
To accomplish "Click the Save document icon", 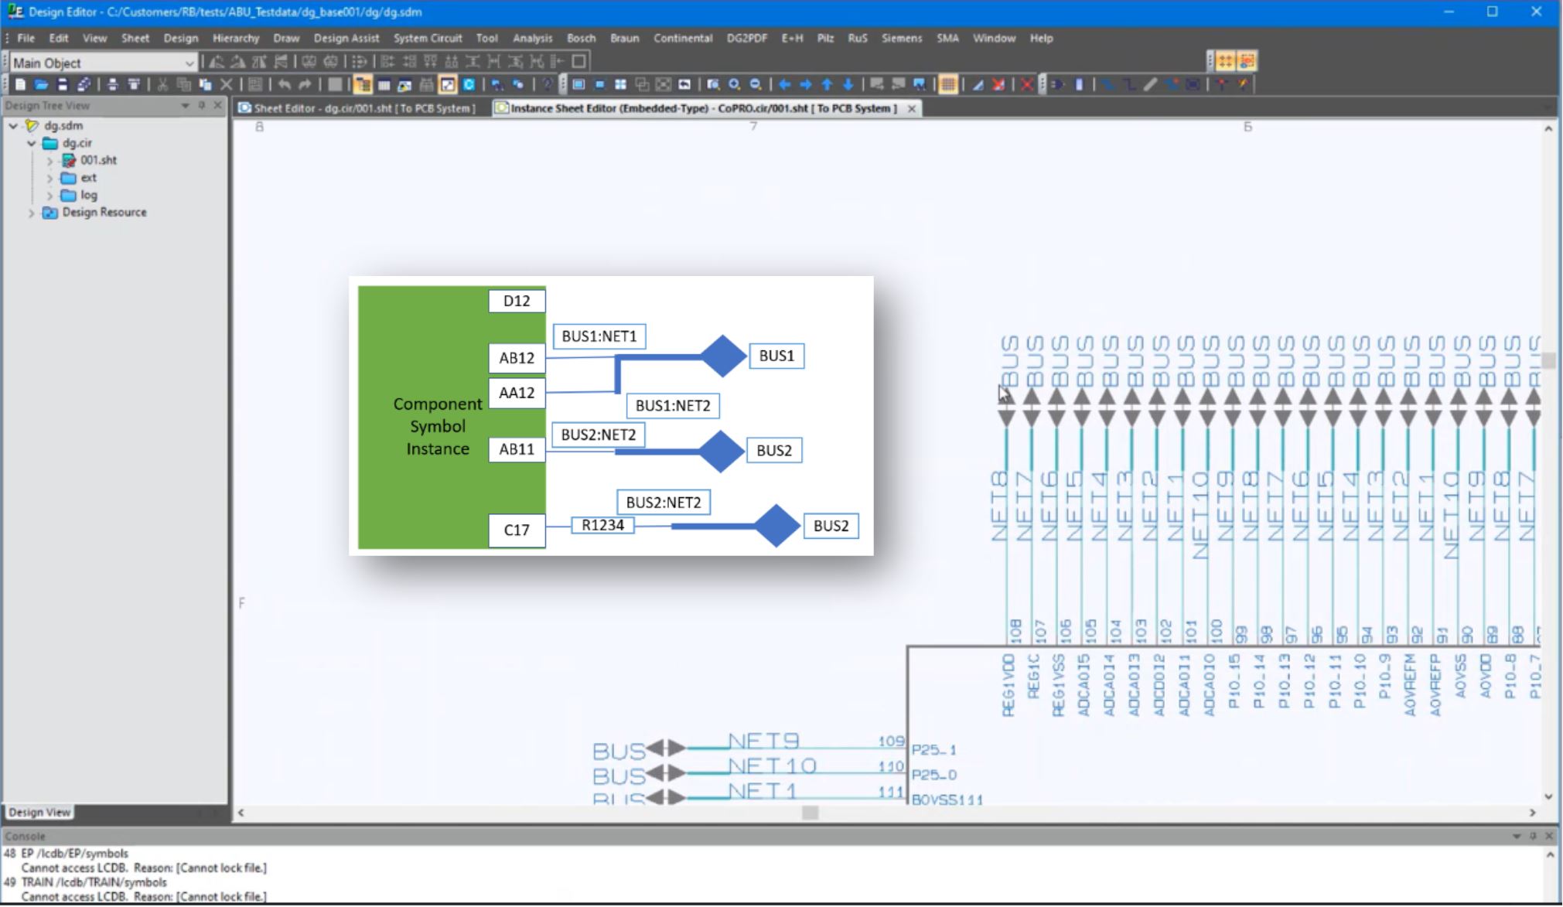I will 60,85.
